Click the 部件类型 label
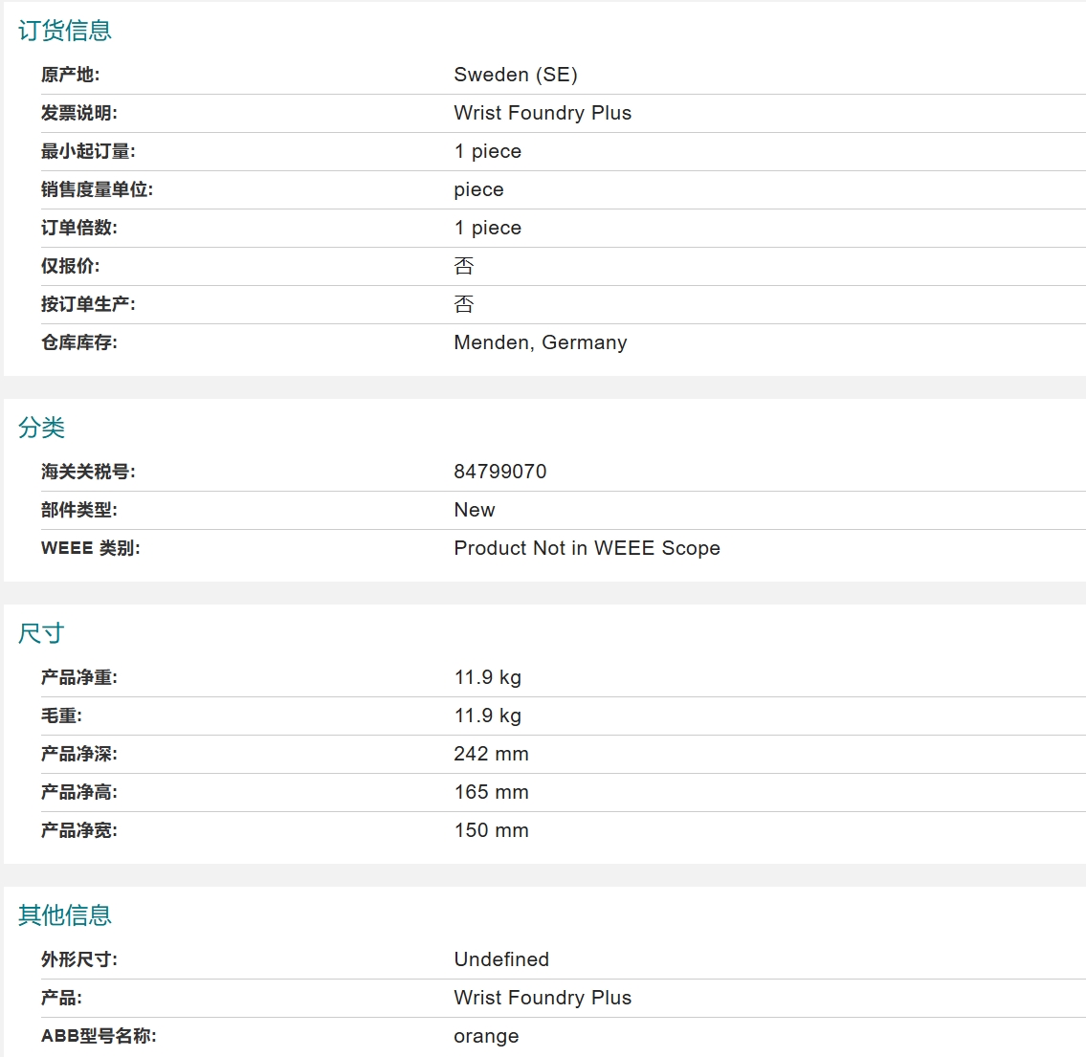1086x1057 pixels. [79, 510]
